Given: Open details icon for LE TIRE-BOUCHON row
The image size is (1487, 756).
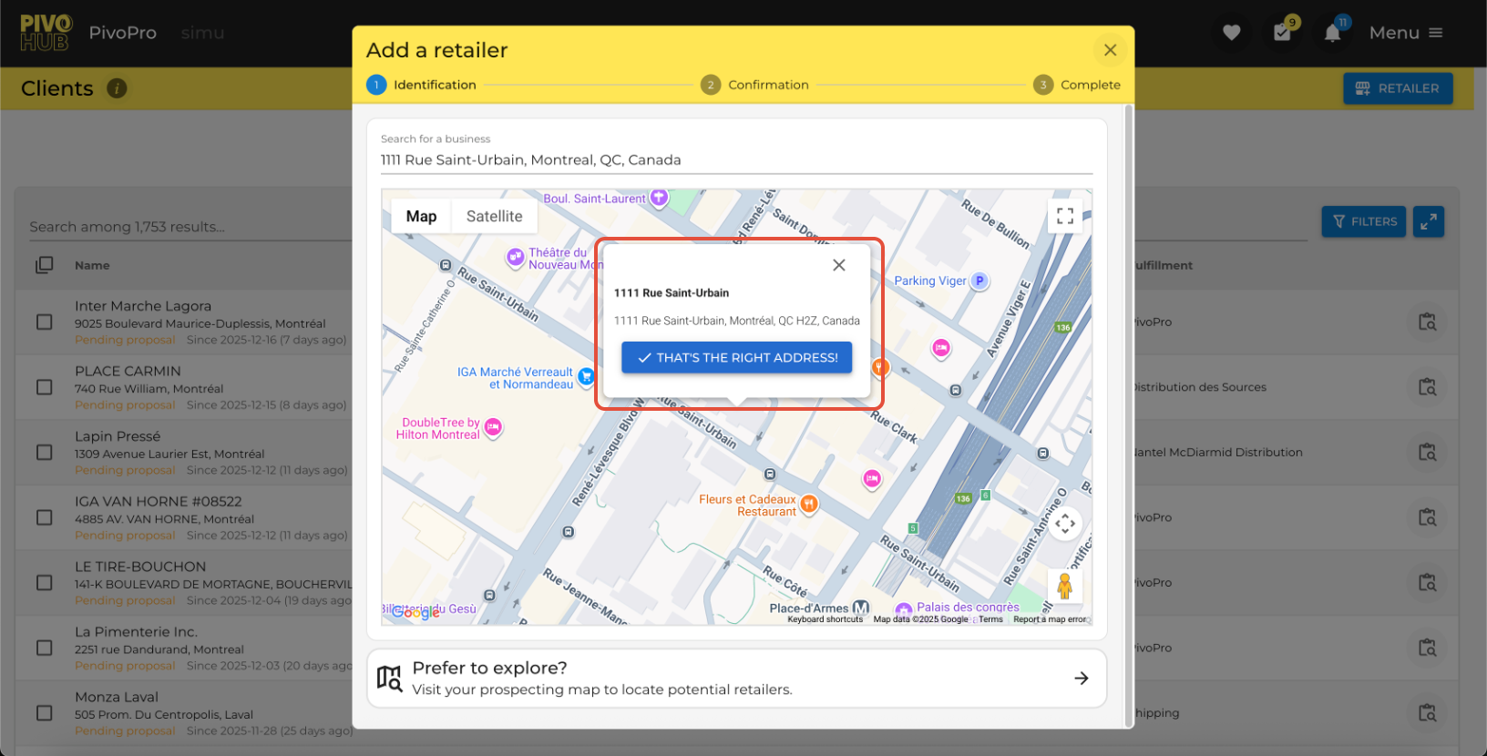Looking at the screenshot, I should [1427, 582].
